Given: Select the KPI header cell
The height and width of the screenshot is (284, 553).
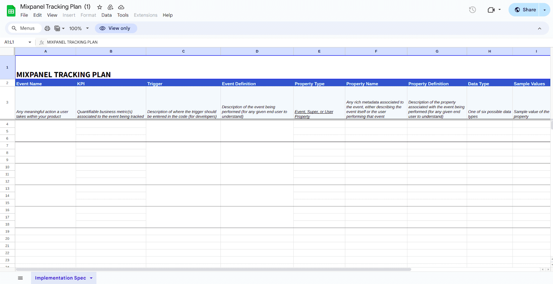Looking at the screenshot, I should click(x=111, y=83).
